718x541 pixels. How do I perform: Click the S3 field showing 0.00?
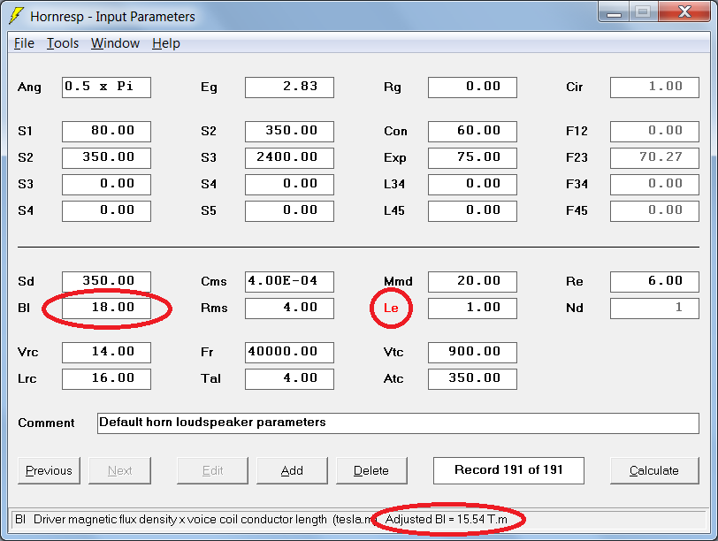click(106, 185)
